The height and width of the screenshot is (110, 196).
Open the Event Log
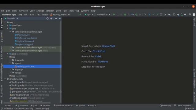point(165,105)
